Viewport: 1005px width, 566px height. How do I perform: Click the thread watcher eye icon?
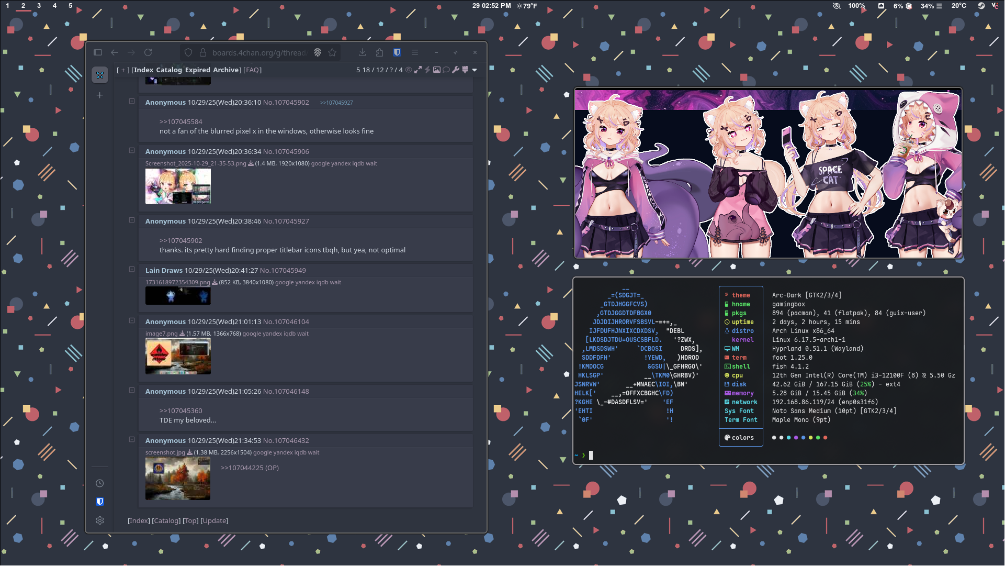click(x=409, y=70)
